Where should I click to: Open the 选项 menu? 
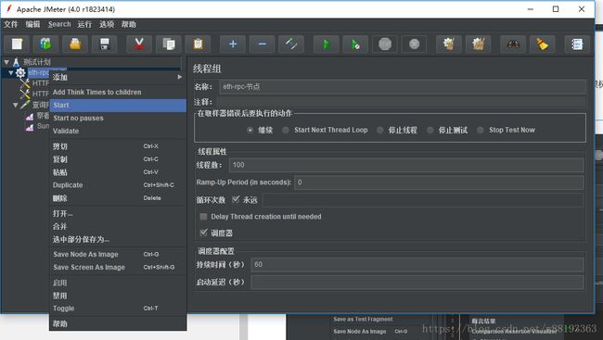pos(107,24)
